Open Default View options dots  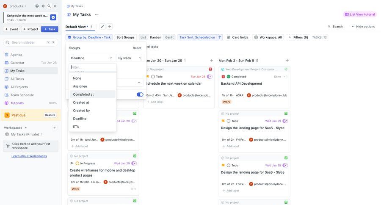(91, 27)
